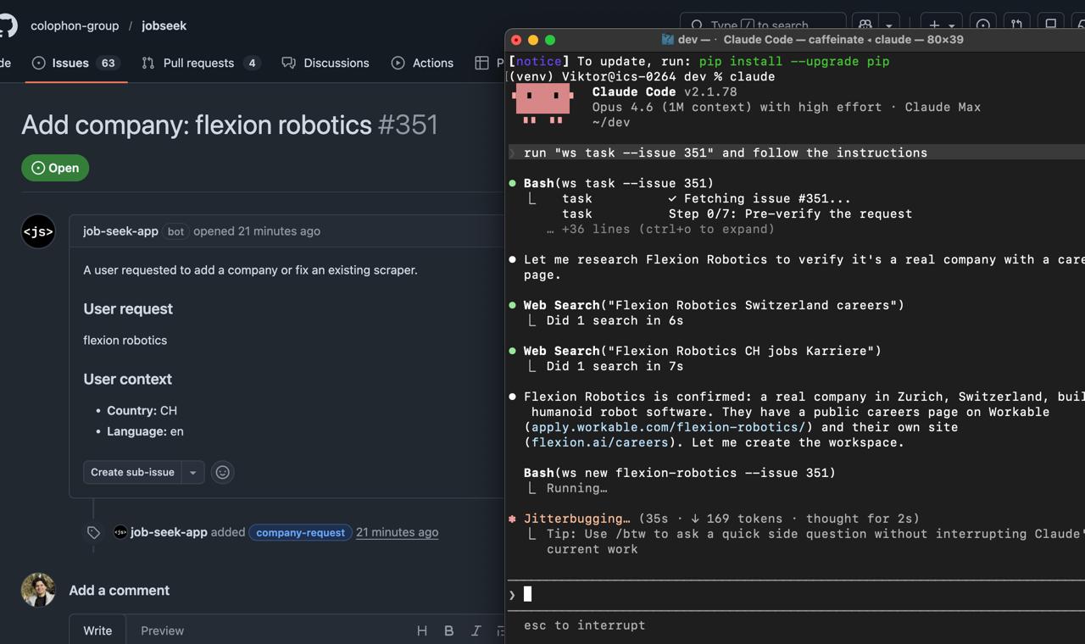Apply bold with the B toolbar icon
The height and width of the screenshot is (644, 1085).
448,630
